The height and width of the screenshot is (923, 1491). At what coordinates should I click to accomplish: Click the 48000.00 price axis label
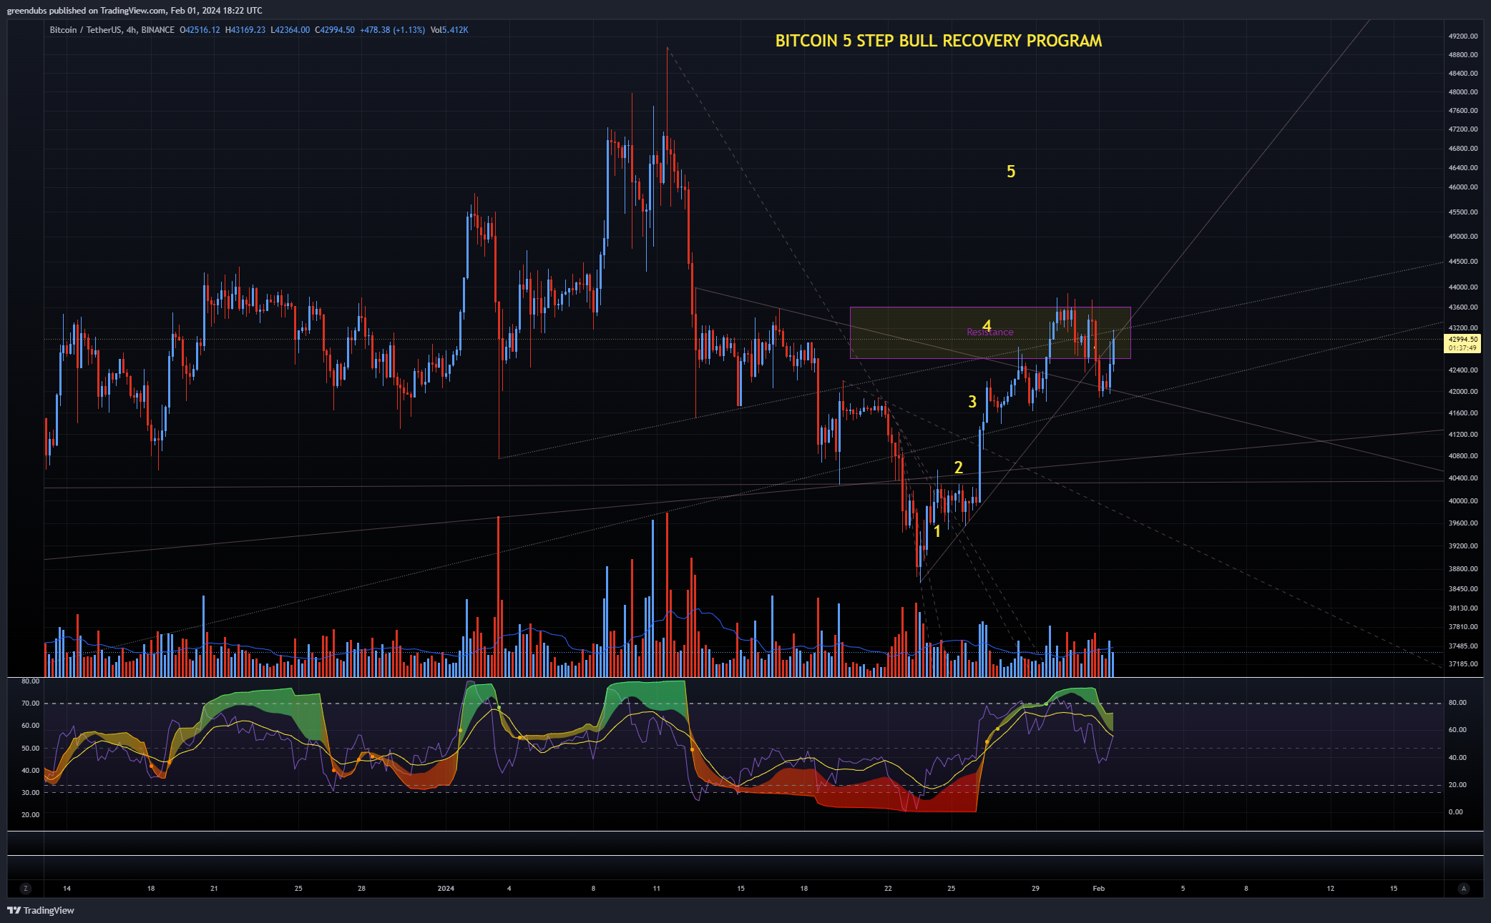(x=1463, y=92)
